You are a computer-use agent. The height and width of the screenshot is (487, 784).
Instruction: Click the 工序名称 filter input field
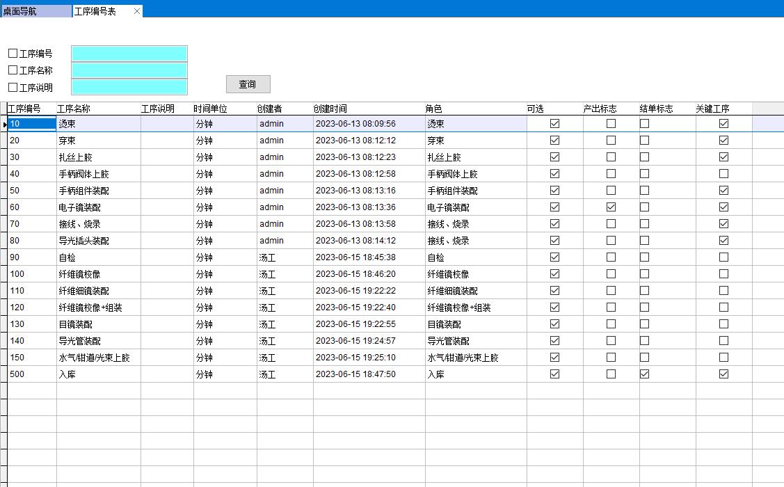129,70
